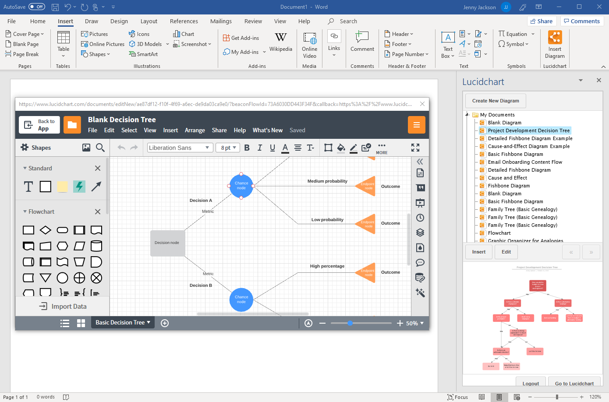Click the Create New Diagram button
The height and width of the screenshot is (402, 609).
495,101
